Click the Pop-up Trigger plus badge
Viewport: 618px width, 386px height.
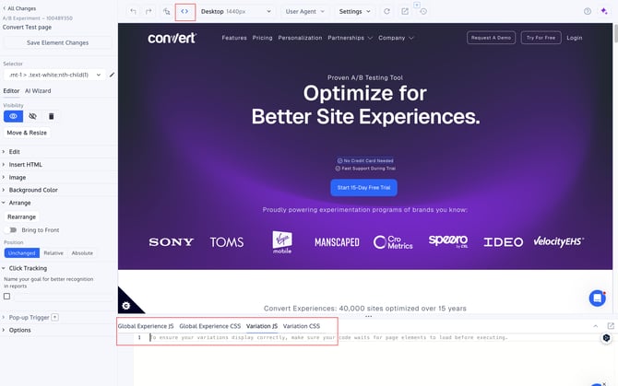[54, 317]
